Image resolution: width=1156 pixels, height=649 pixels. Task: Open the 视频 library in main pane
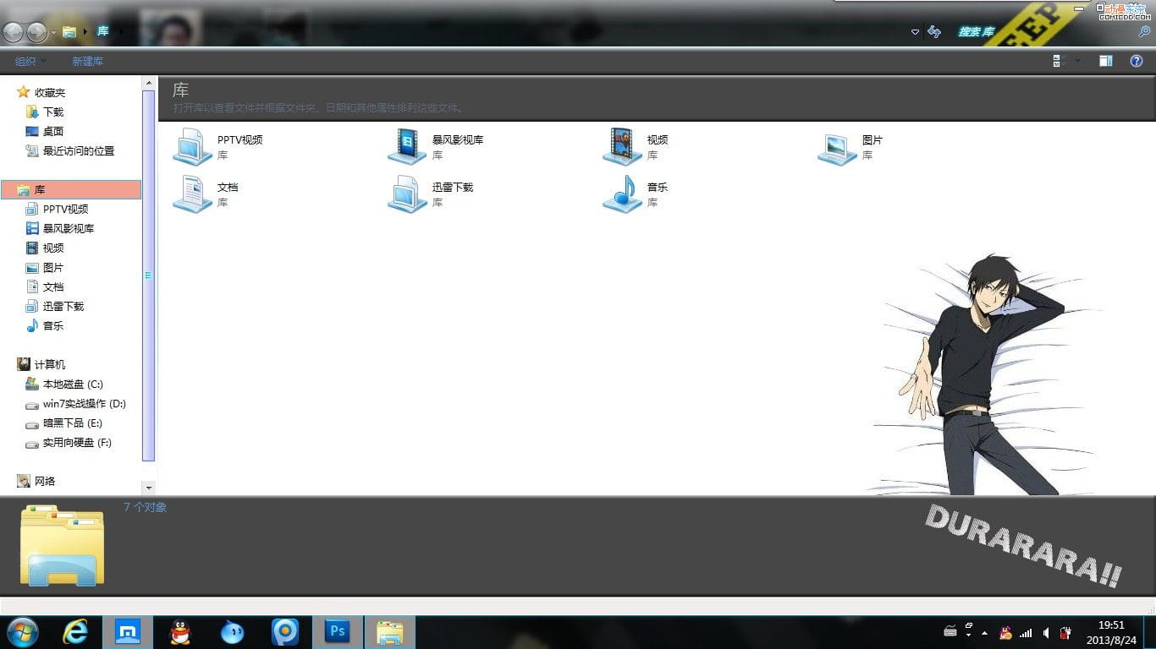[622, 146]
